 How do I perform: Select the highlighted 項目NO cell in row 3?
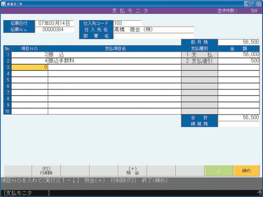point(30,67)
